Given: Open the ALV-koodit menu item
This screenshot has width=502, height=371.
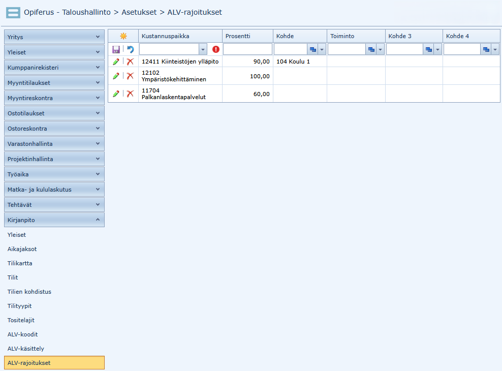Looking at the screenshot, I should pos(23,334).
